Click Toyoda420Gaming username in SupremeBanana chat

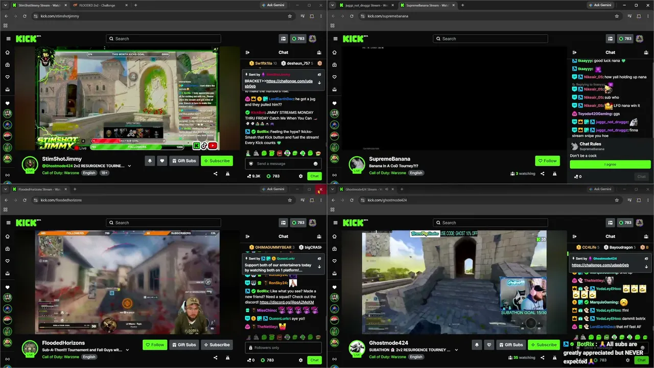coord(595,113)
